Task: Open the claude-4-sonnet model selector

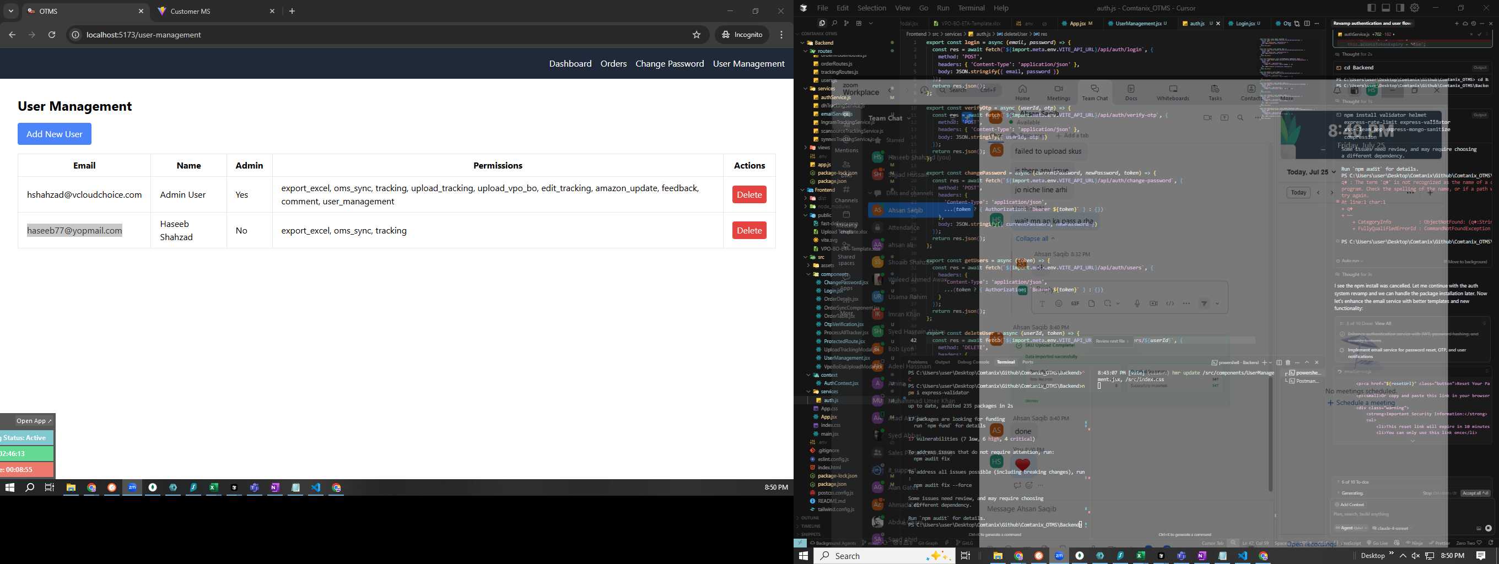Action: (1391, 528)
